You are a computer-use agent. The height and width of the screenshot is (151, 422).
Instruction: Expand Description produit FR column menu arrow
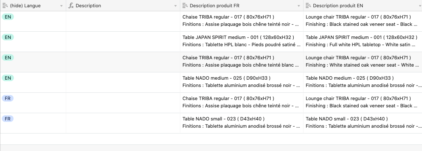[298, 6]
